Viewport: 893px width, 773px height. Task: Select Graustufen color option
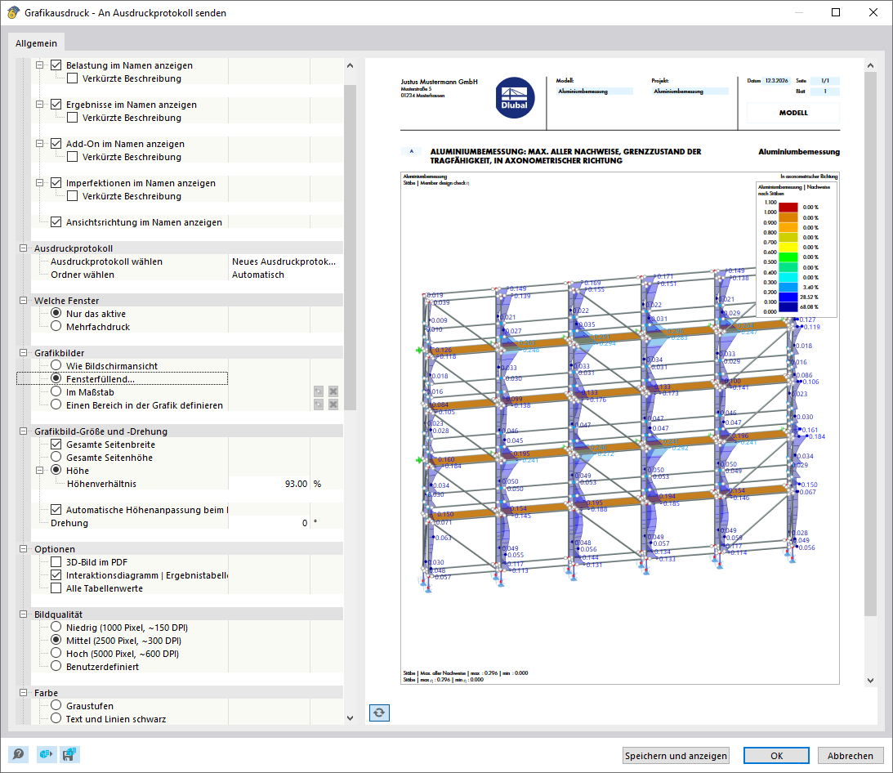56,706
